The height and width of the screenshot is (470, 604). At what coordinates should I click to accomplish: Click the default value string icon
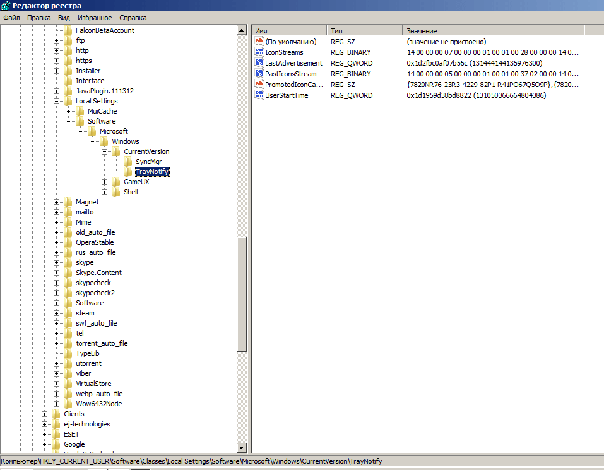click(259, 42)
